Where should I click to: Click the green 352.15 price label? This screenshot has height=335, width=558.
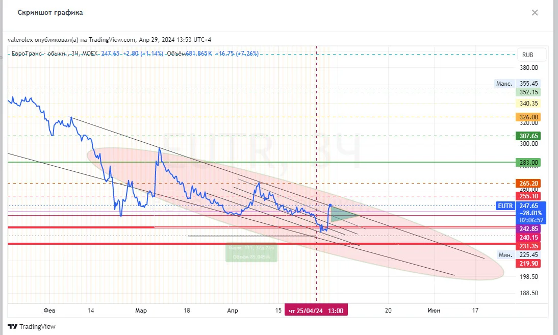point(528,92)
